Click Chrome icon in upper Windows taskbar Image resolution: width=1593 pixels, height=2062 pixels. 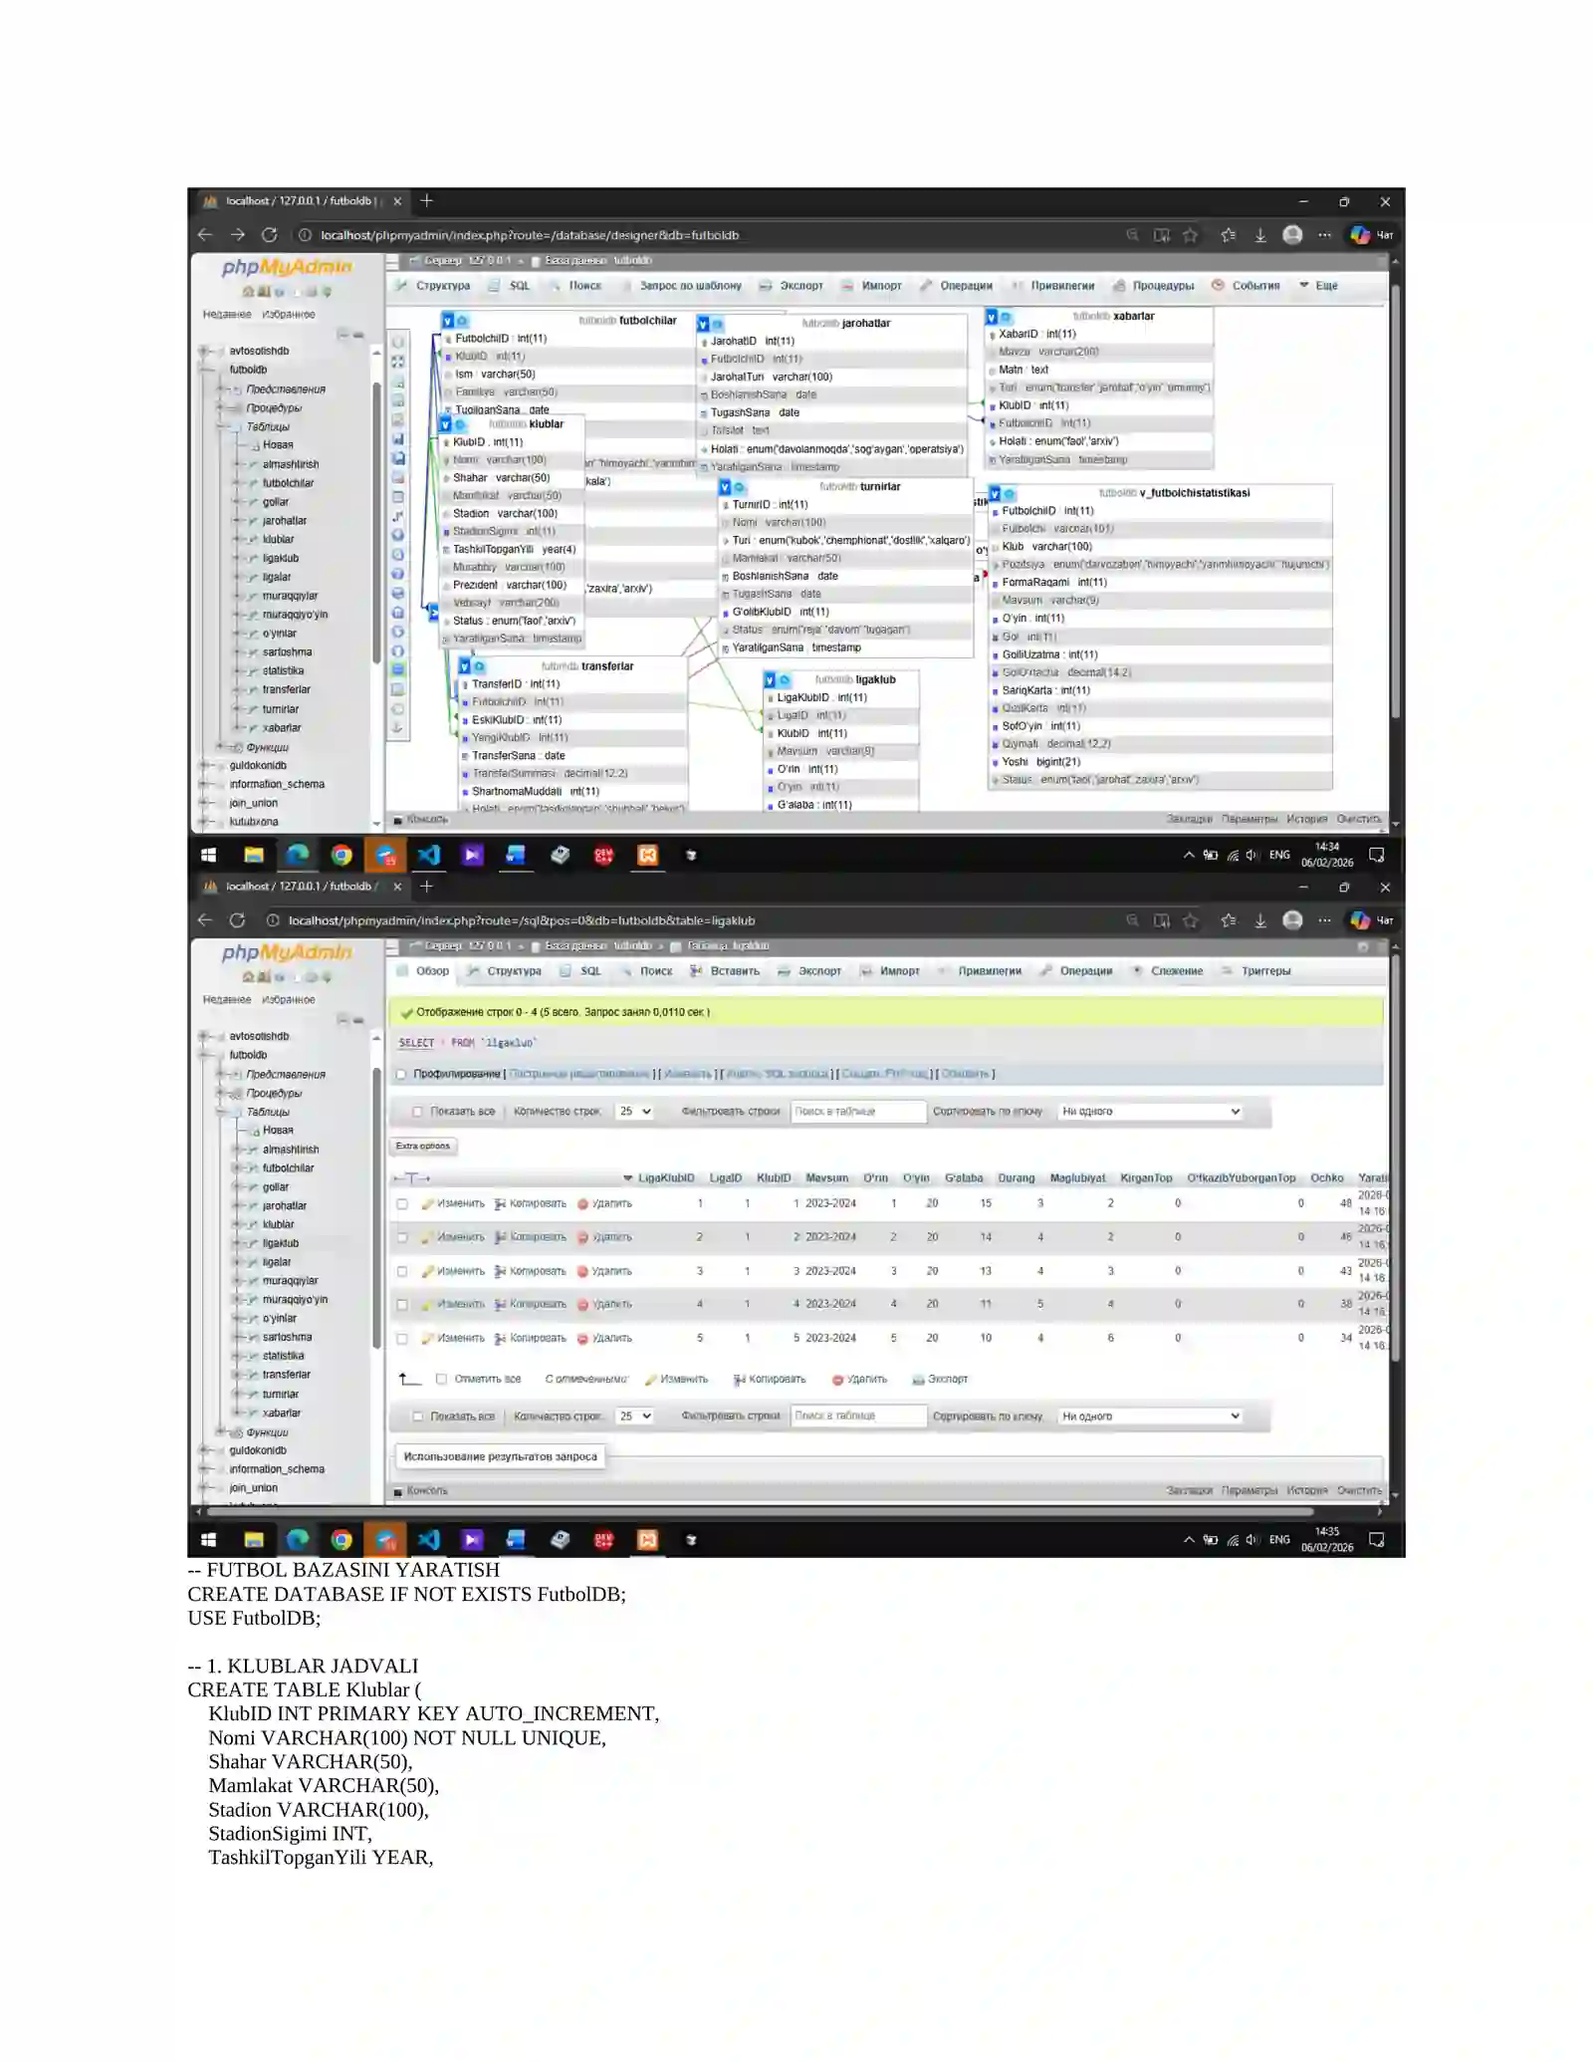pos(341,855)
